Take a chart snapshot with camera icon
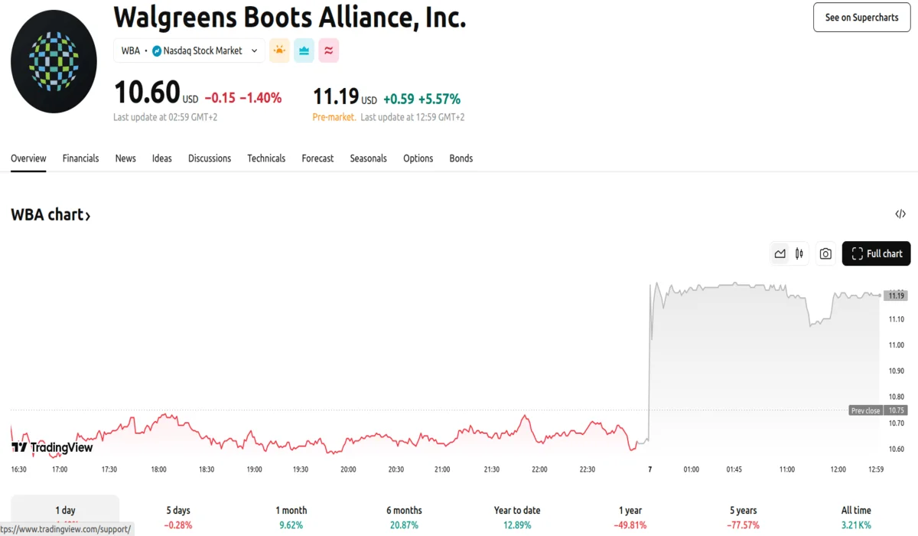Screen dimensions: 918x536 click(825, 253)
